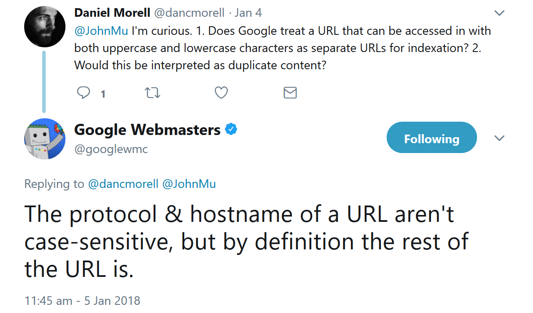Image resolution: width=533 pixels, height=313 pixels.
Task: Select the tweet timestamp 11:45 am - 5 Jan 2018
Action: (82, 301)
